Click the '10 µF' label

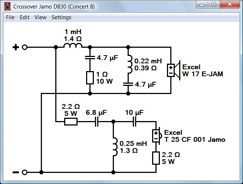[x=134, y=113]
